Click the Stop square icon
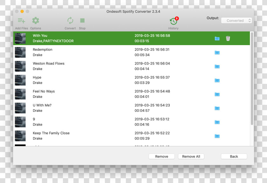The image size is (267, 183). [x=82, y=21]
